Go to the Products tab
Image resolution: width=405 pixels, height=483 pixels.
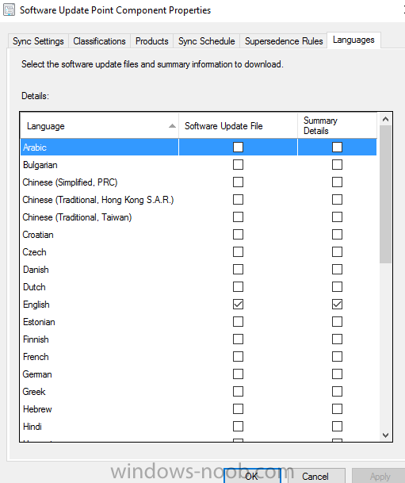coord(151,41)
